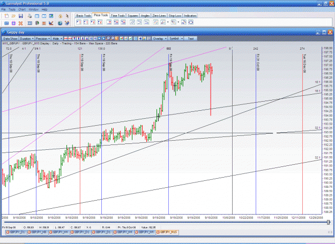Switch to the Time Tools tab
This screenshot has height=244, width=335.
(x=118, y=16)
